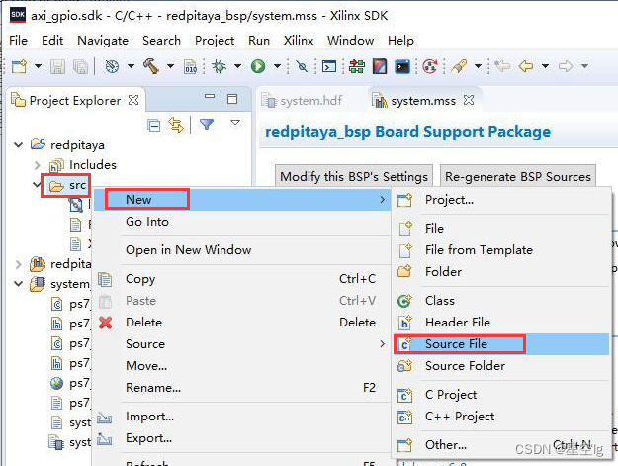Click the red-blue flash programming icon

pos(380,66)
